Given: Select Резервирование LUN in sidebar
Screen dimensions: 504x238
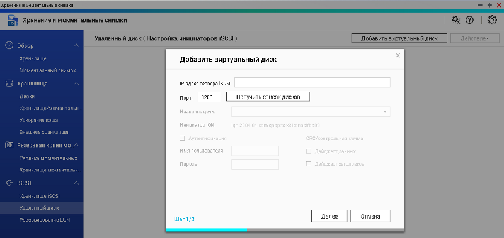Looking at the screenshot, I should click(45, 220).
